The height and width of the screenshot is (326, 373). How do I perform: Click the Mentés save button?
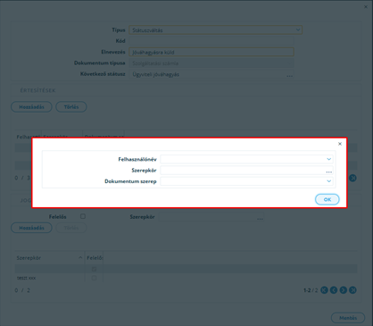[348, 318]
